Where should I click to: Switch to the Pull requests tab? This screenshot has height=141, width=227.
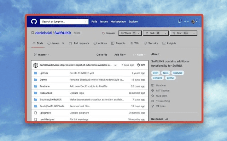(79, 43)
